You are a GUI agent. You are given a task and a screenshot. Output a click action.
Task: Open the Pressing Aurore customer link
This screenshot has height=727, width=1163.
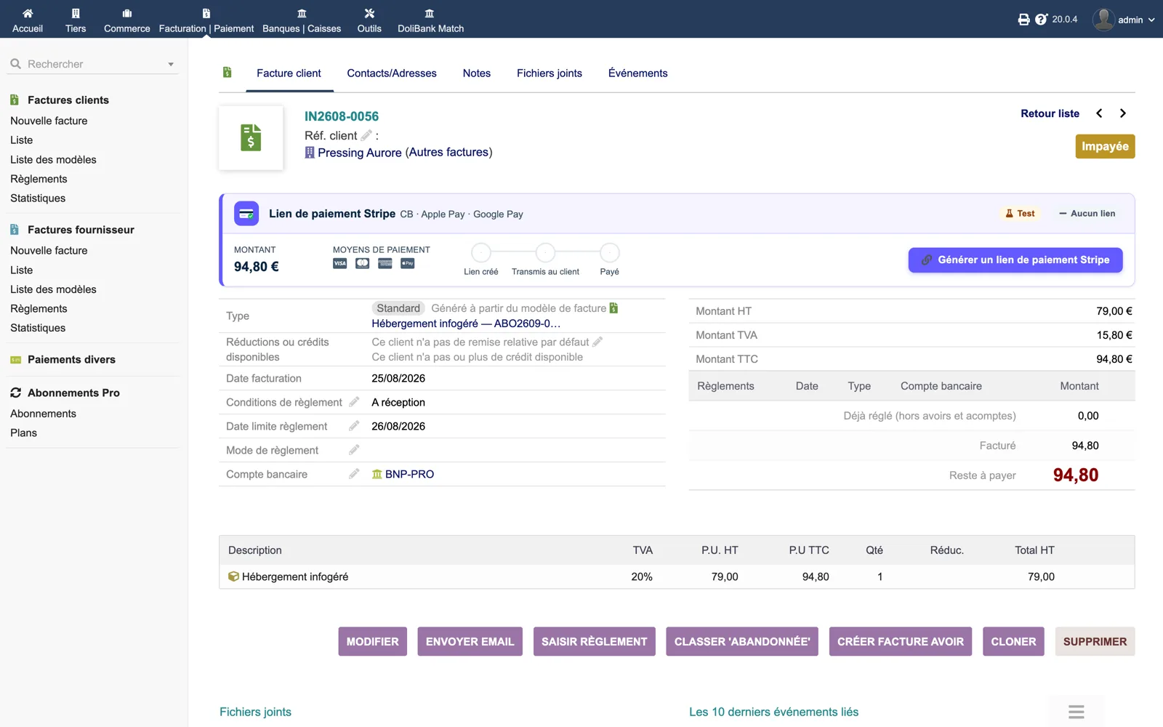pos(359,153)
